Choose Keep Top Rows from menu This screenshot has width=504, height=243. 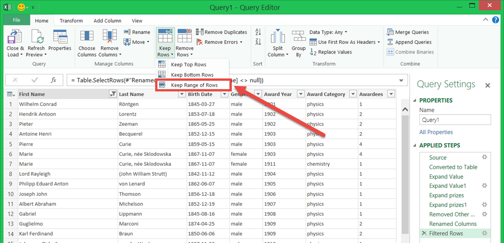(x=188, y=64)
